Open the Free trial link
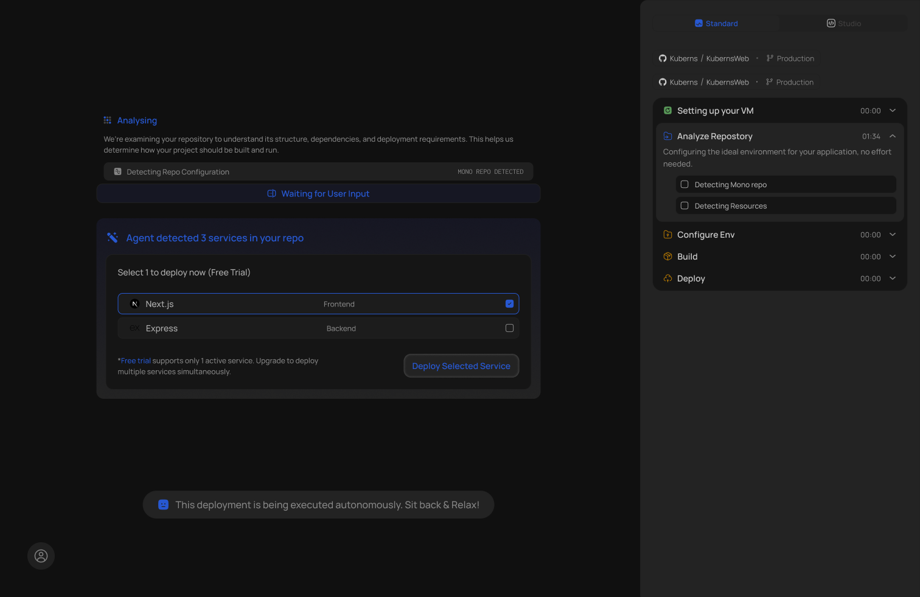 tap(136, 361)
